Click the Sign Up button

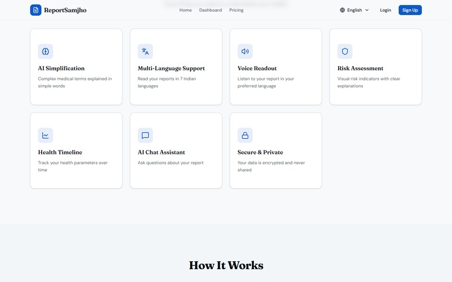[410, 10]
